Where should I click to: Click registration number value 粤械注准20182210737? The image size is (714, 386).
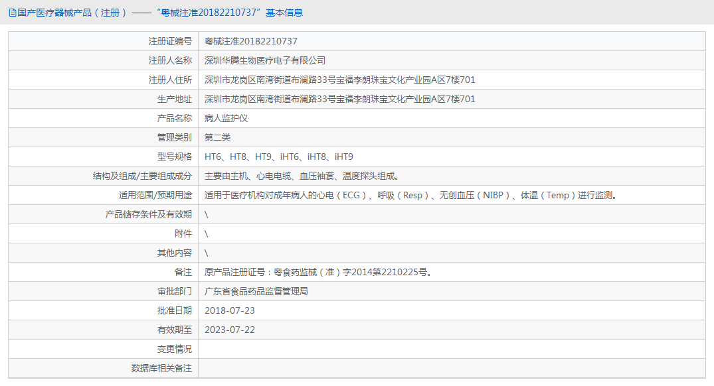click(x=251, y=41)
